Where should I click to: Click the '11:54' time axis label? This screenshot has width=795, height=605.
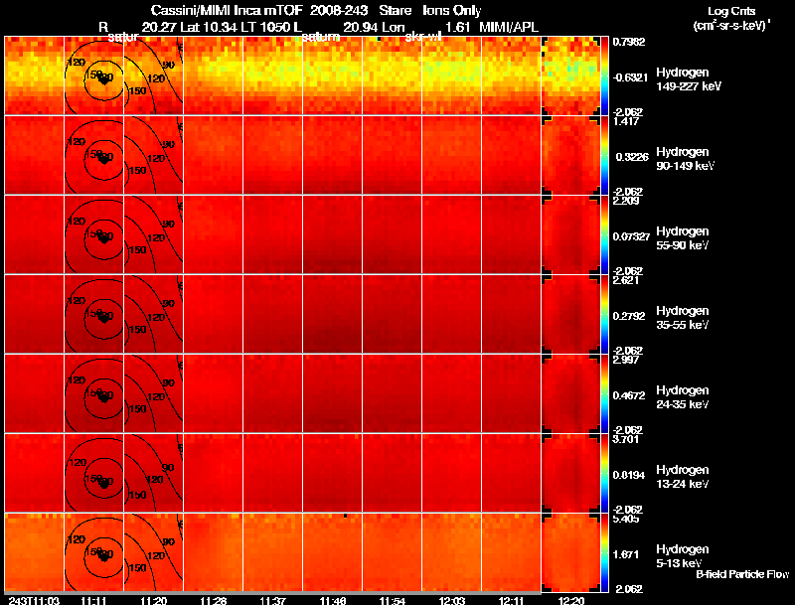click(393, 600)
